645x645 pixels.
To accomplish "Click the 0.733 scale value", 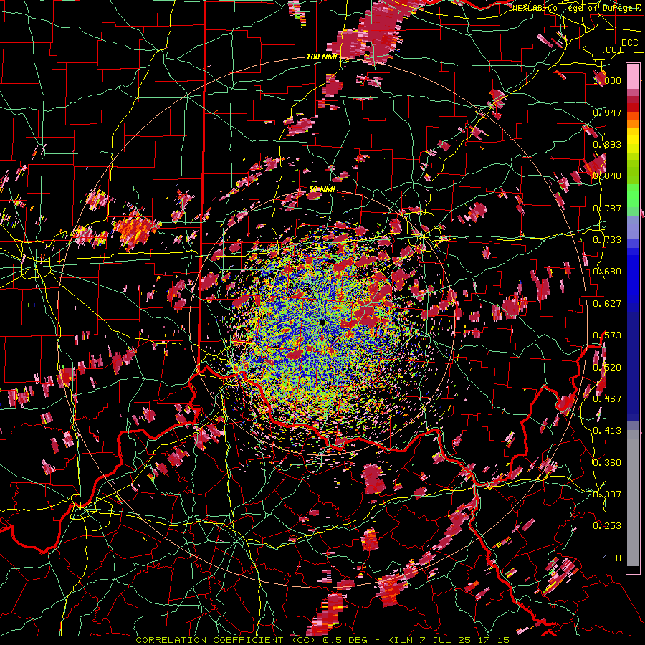I will tap(607, 240).
